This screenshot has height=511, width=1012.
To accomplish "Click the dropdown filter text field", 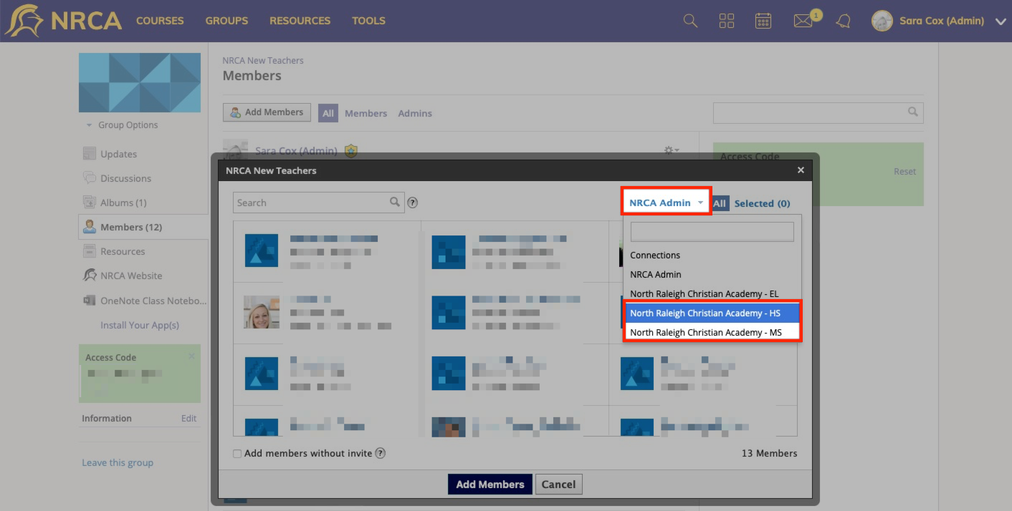I will click(x=712, y=231).
